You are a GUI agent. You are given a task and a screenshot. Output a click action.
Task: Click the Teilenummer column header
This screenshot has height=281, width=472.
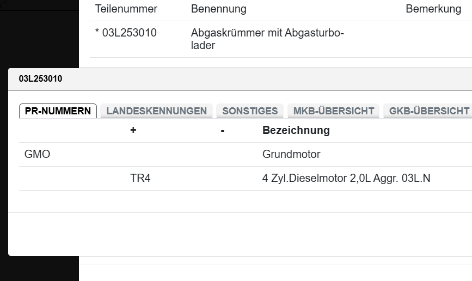126,9
